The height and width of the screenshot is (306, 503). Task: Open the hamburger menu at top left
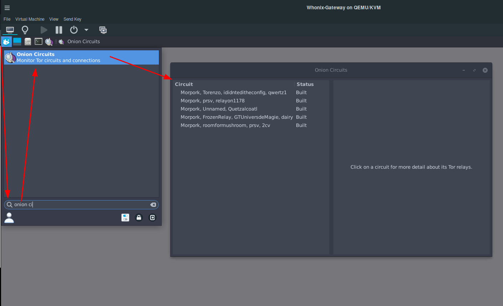pos(7,8)
